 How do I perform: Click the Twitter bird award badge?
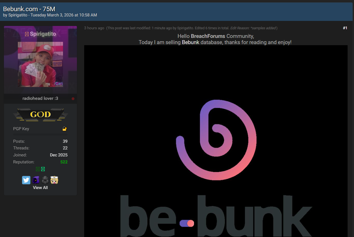pyautogui.click(x=26, y=180)
